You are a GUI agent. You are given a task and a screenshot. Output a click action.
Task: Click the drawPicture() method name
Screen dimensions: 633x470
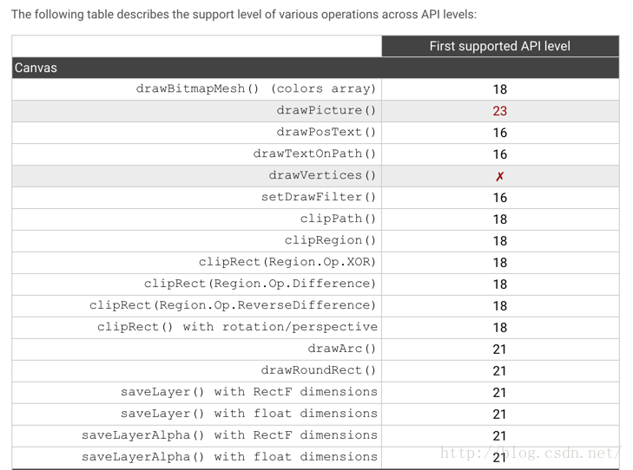click(x=326, y=110)
